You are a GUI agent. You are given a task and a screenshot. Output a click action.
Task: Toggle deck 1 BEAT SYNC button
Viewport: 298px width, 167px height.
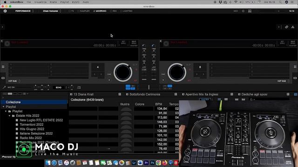click(134, 42)
